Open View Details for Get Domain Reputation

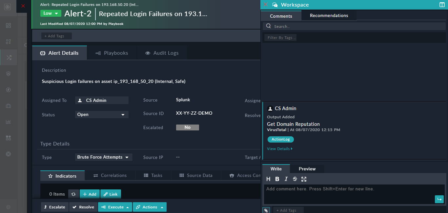(x=279, y=148)
